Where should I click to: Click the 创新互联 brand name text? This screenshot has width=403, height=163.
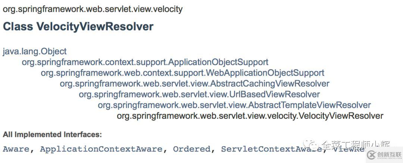(x=389, y=154)
